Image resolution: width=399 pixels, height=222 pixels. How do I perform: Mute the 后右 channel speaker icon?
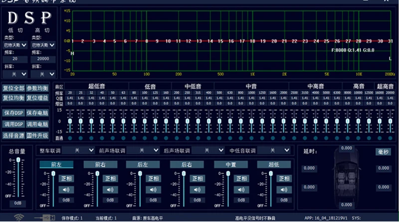point(197,190)
